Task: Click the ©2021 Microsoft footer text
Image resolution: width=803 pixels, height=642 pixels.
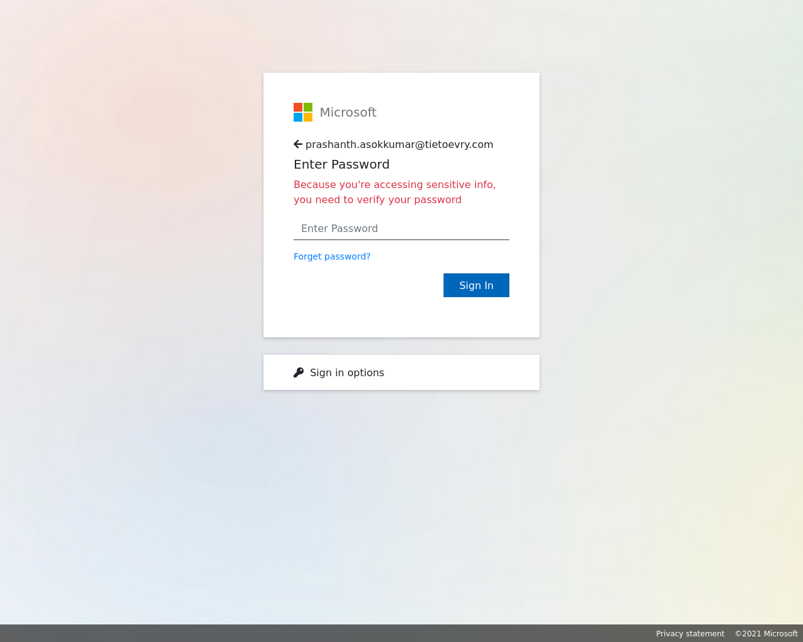Action: 766,634
